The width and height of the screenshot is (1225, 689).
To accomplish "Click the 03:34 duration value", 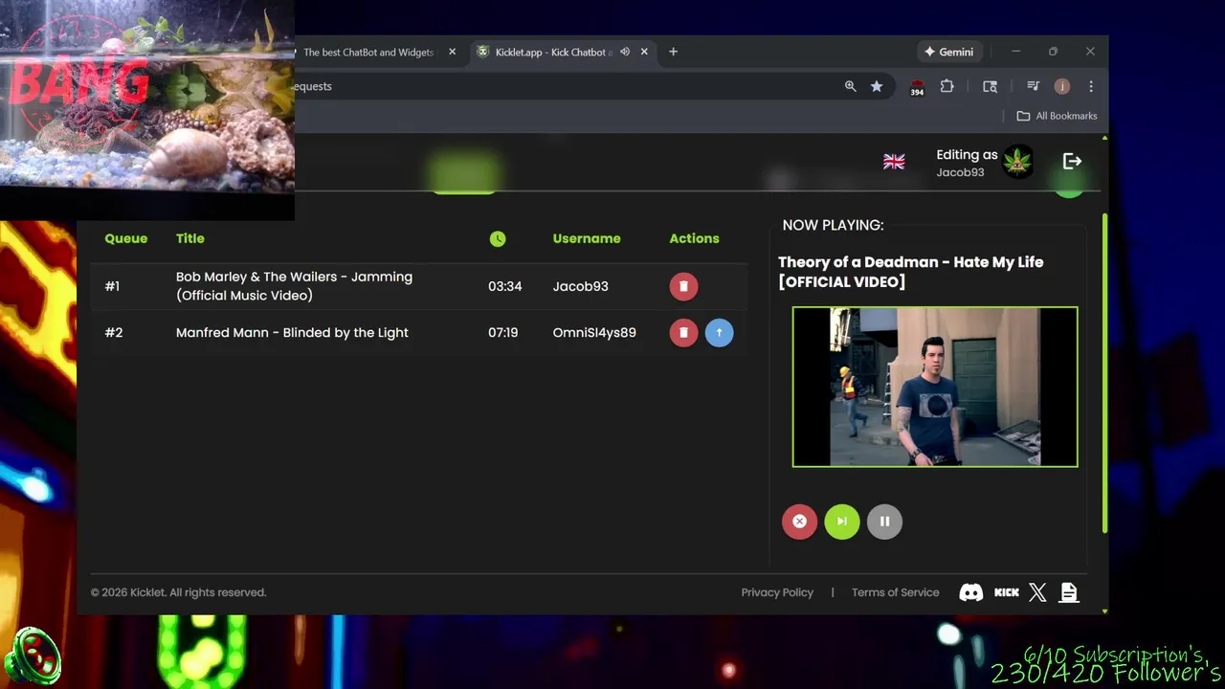I will (504, 286).
